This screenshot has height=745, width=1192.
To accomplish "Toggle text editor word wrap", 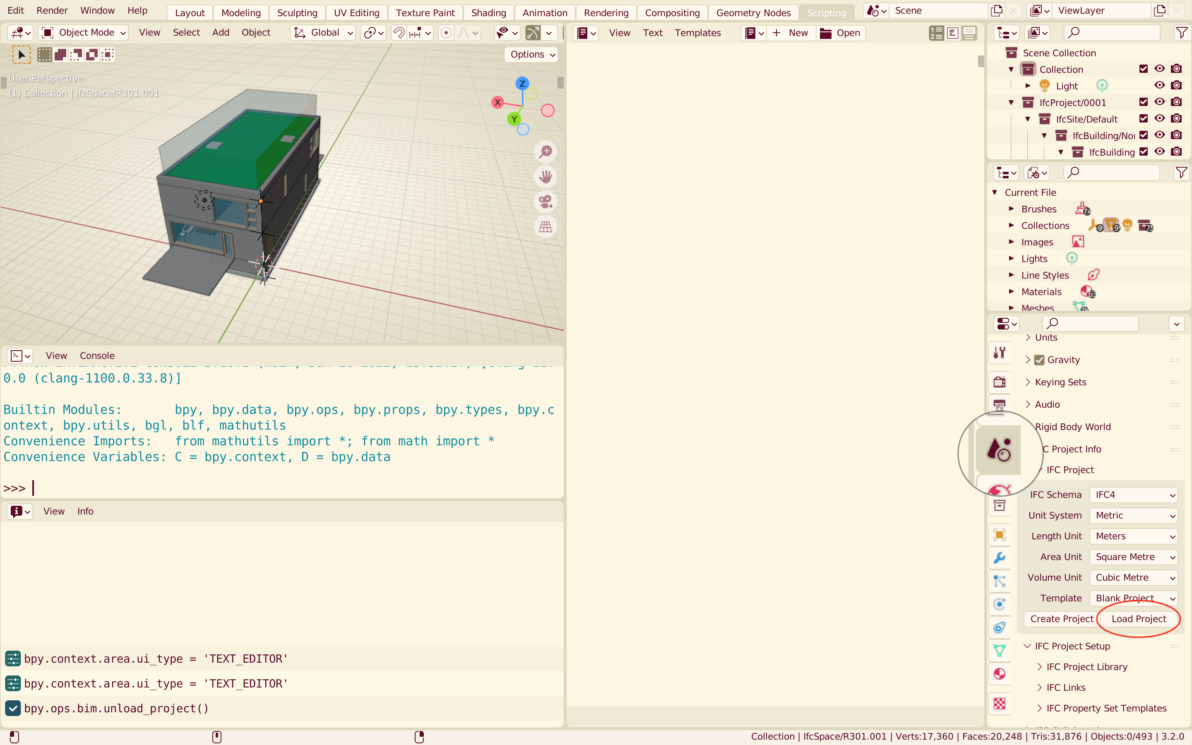I will [x=953, y=33].
